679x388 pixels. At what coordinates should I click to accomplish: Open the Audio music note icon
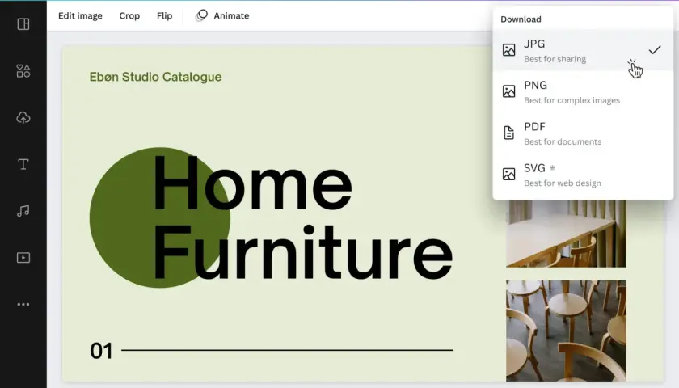(23, 211)
